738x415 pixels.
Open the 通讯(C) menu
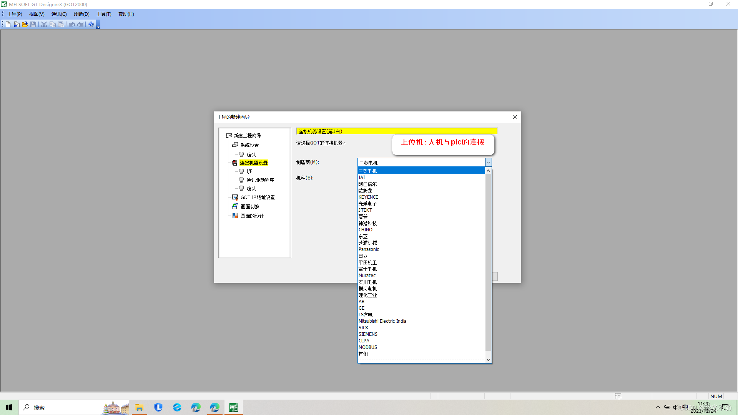coord(59,14)
